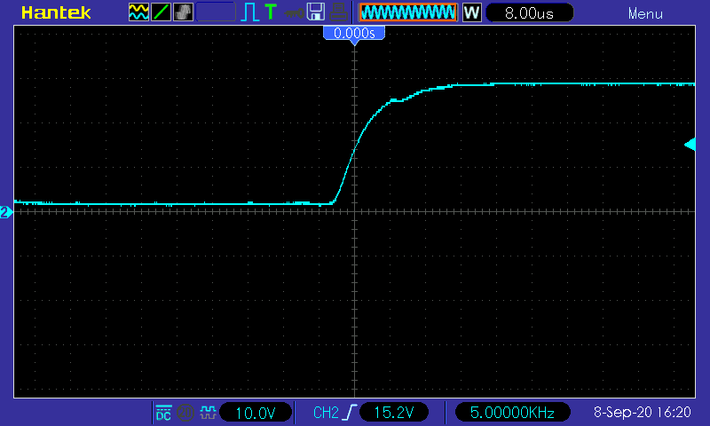710x426 pixels.
Task: Click the channel 2 ground level marker
Action: click(6, 212)
